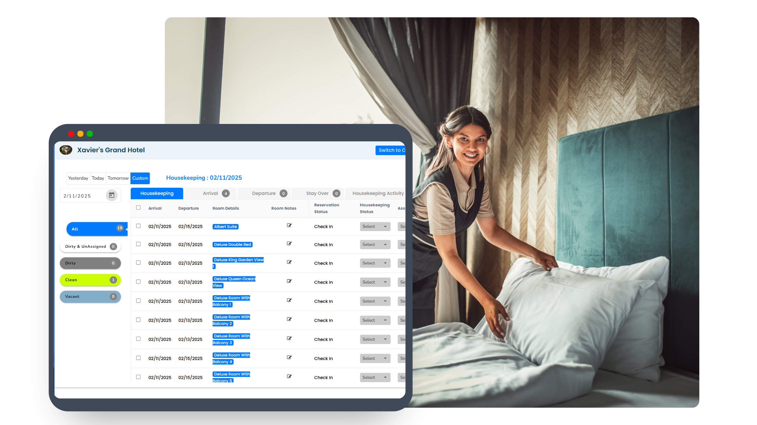Edit room notes for Deluxe Queen Ocean View

(x=289, y=281)
